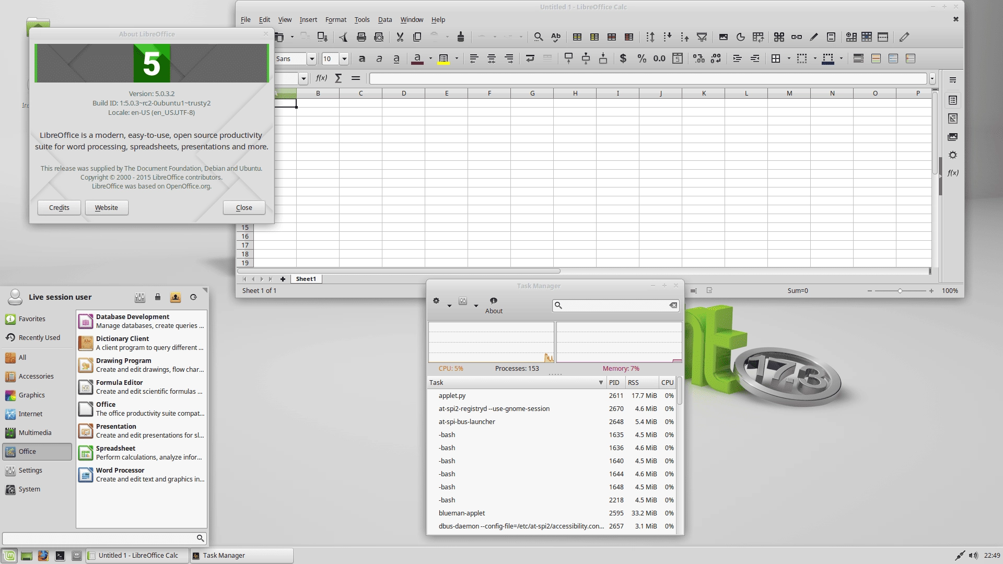Toggle Center Horizontally alignment
The height and width of the screenshot is (564, 1003).
click(x=491, y=58)
